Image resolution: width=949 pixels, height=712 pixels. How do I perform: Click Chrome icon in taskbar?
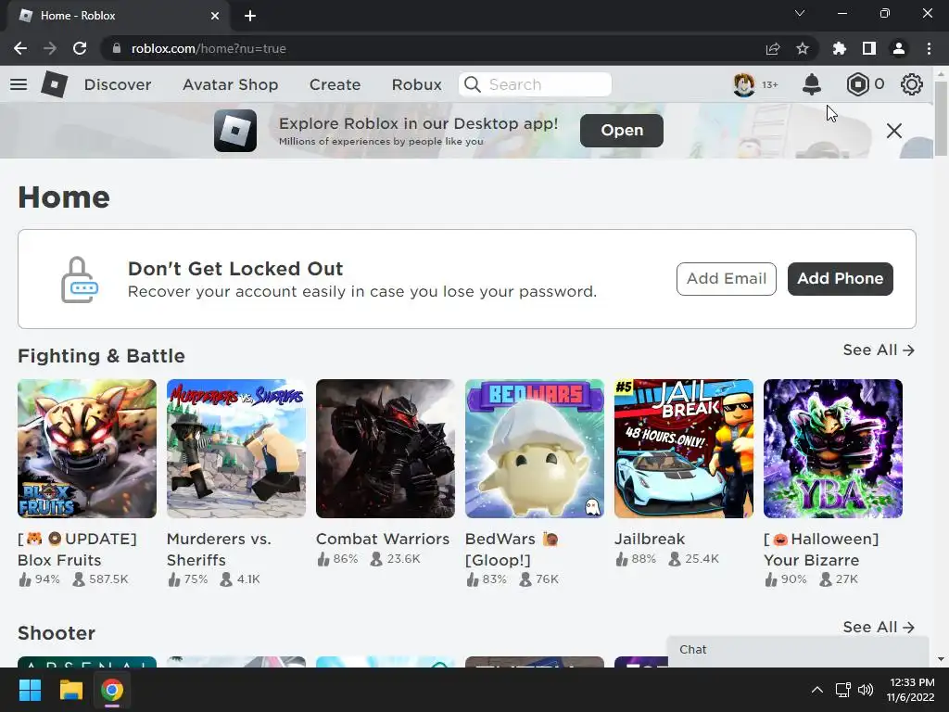coord(112,690)
